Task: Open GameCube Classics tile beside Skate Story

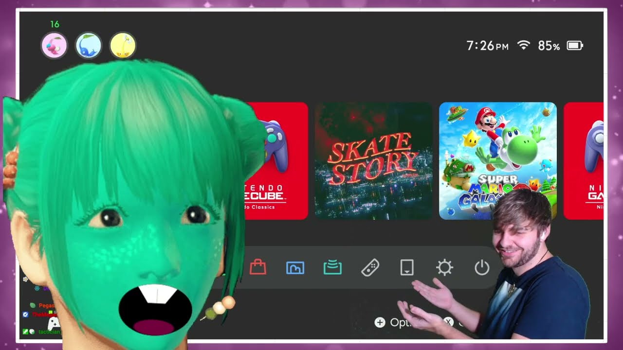Action: 276,161
